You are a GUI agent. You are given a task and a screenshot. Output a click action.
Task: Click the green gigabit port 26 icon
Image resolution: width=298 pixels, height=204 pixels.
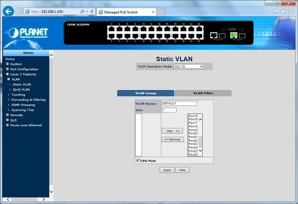coord(234,35)
